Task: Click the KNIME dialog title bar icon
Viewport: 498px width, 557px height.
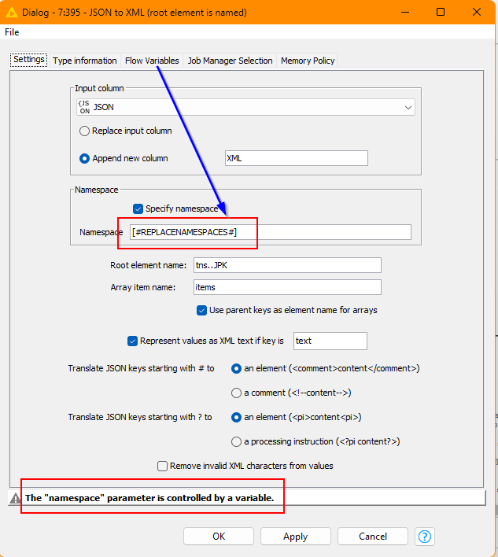Action: coord(11,12)
